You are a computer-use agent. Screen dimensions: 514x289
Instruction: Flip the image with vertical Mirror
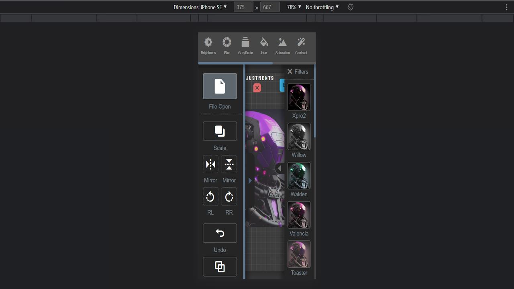(x=229, y=164)
